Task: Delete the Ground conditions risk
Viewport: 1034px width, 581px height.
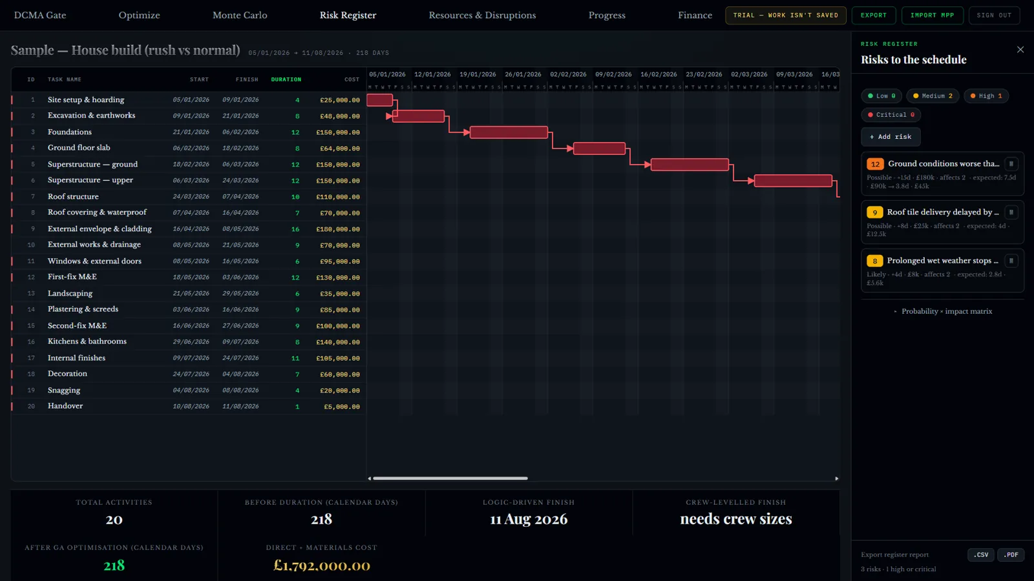Action: (x=1011, y=164)
